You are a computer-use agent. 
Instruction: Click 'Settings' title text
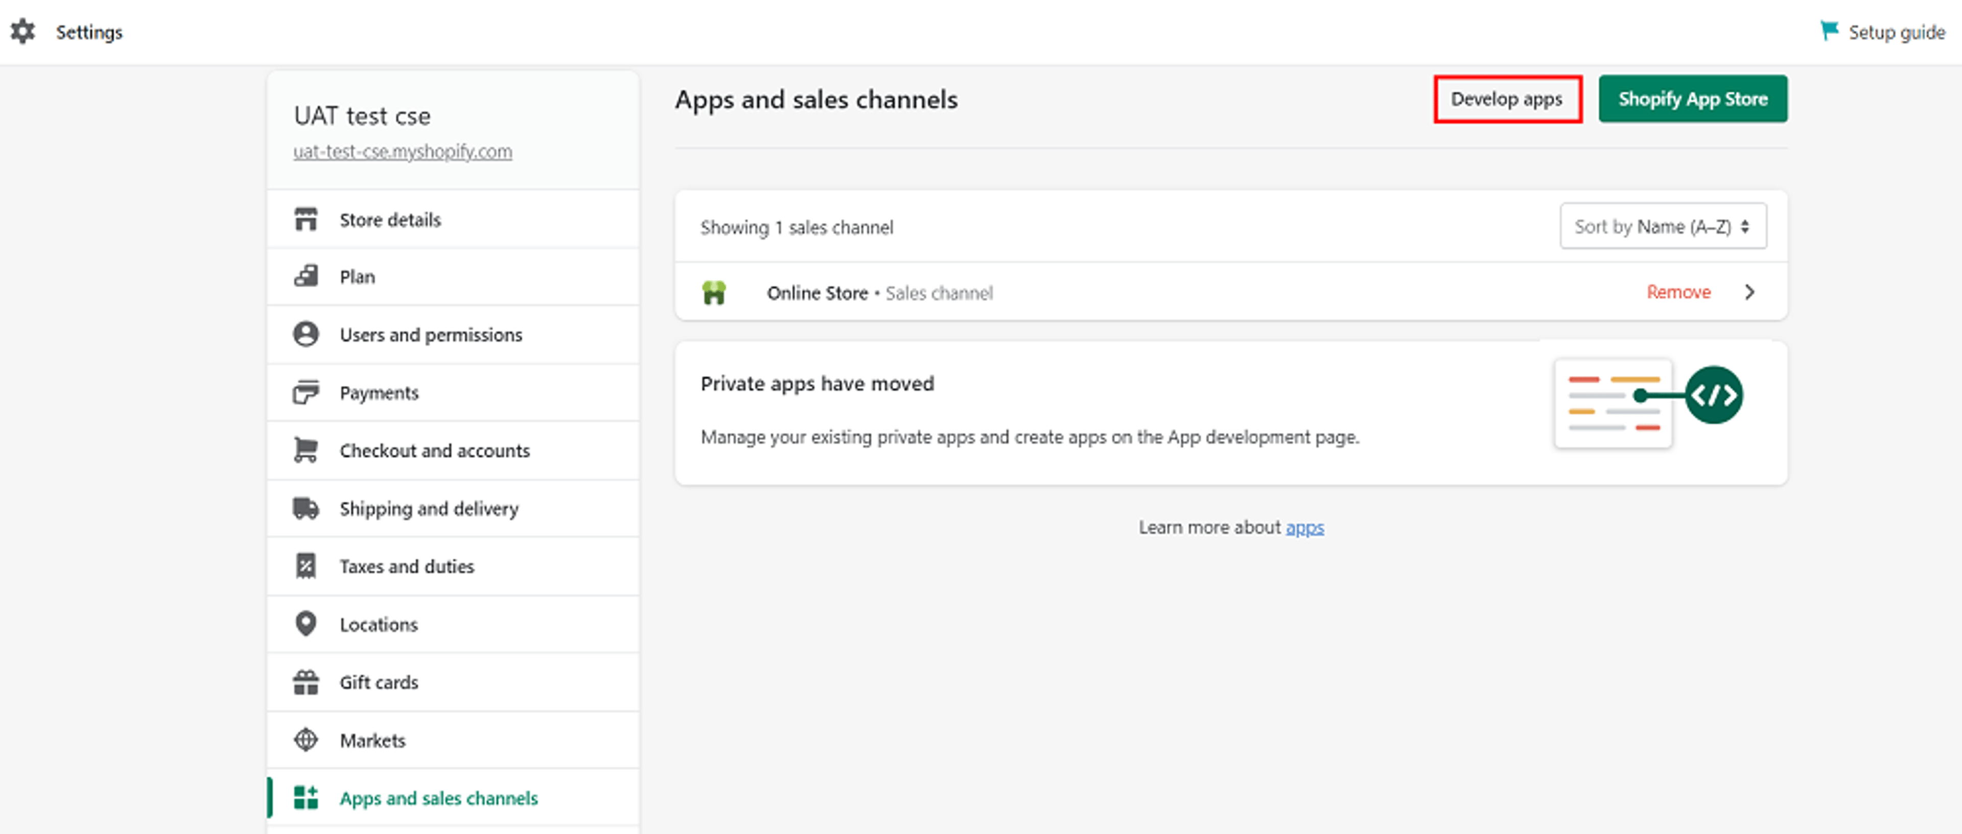pos(89,32)
